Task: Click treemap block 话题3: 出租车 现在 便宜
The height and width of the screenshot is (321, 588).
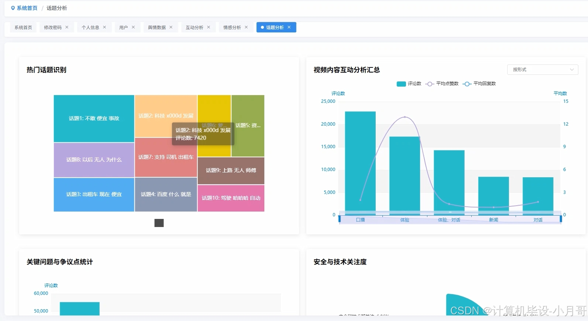Action: click(94, 195)
